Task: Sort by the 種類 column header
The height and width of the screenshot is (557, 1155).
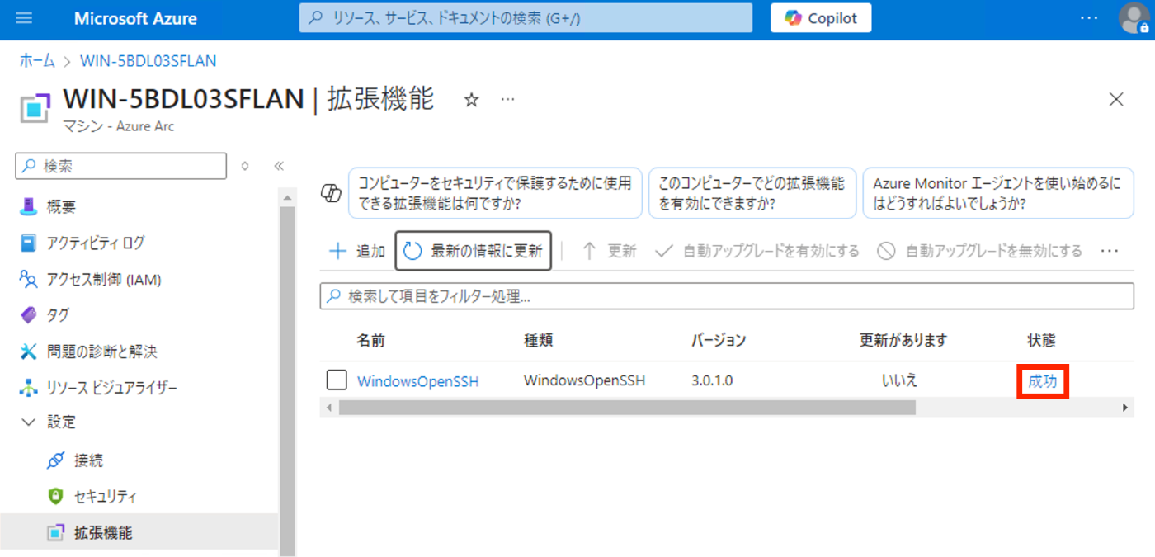Action: 538,340
